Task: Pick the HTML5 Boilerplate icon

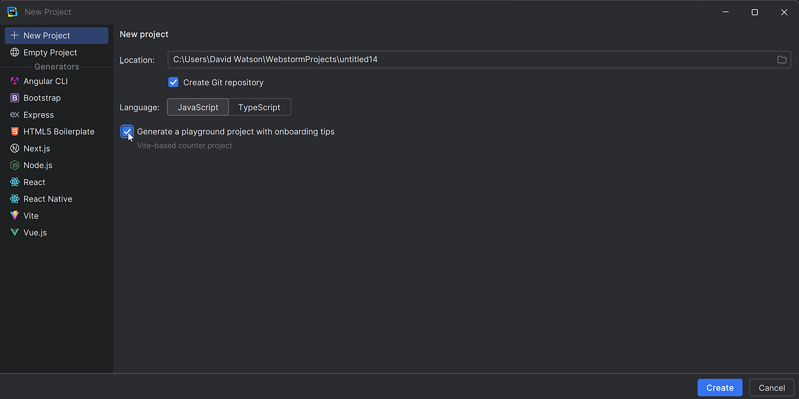Action: [x=14, y=132]
